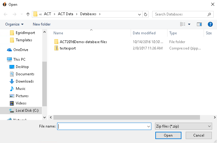Screen dimensions: 217x143
Task: Go up one folder level
Action: (28, 14)
